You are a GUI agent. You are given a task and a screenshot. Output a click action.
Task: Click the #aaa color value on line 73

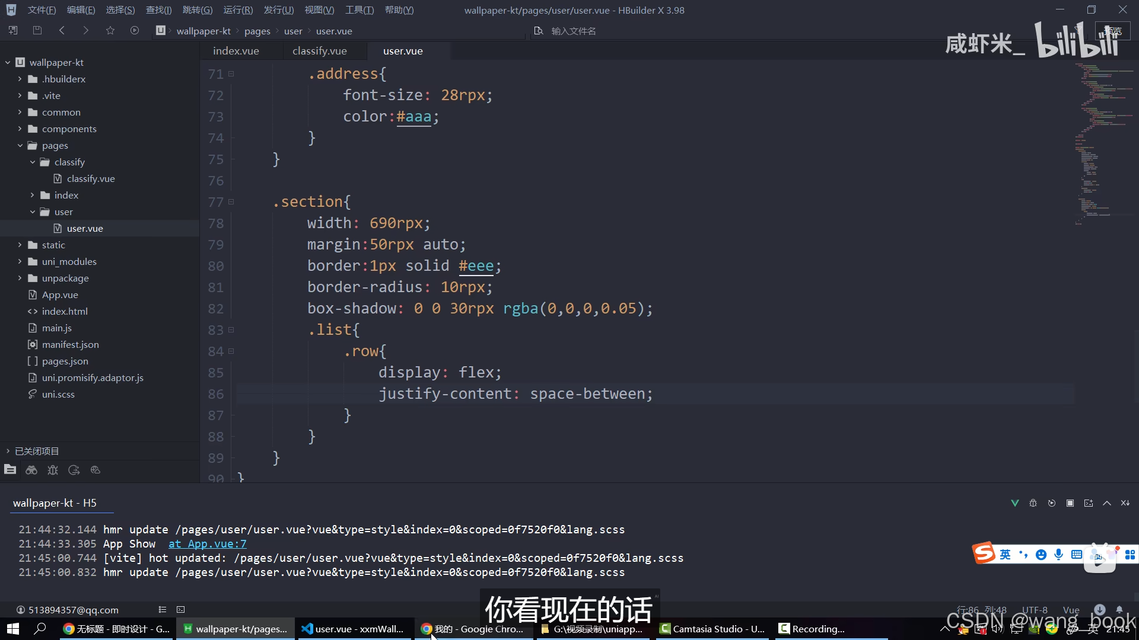pos(414,117)
